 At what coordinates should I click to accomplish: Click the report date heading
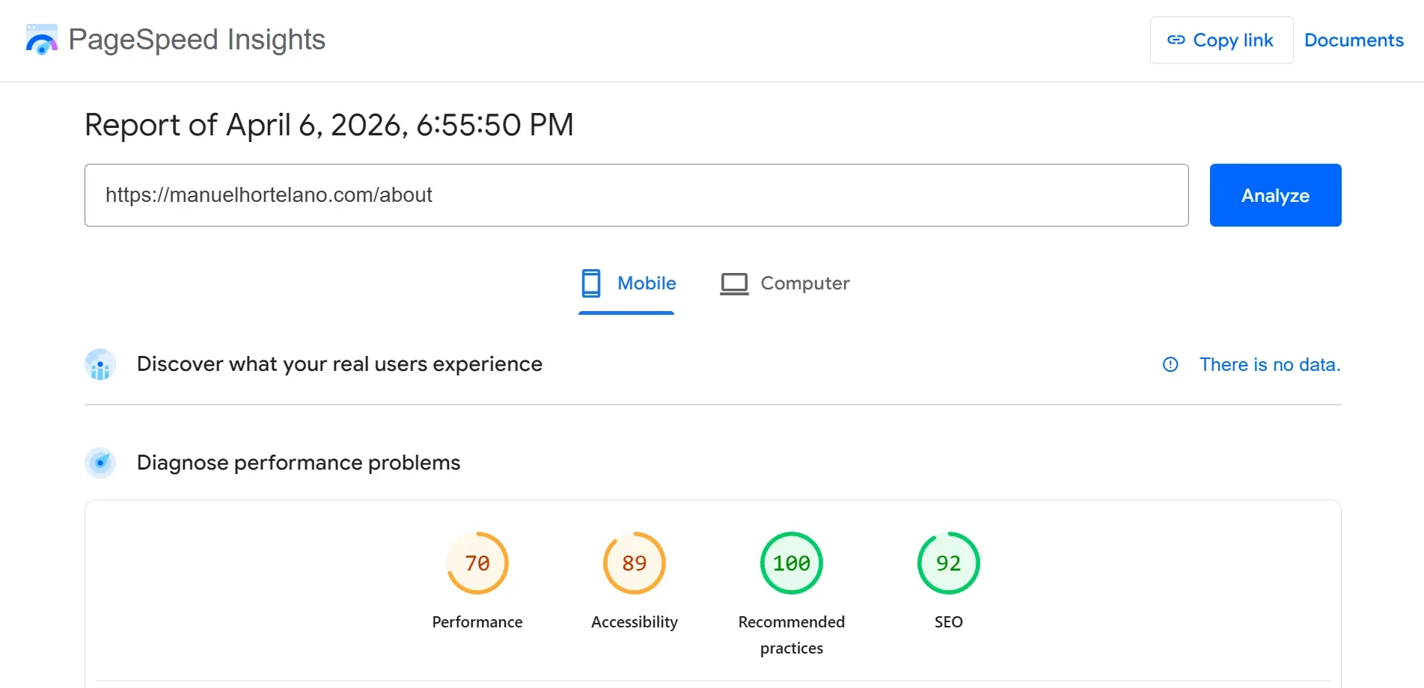click(x=329, y=125)
